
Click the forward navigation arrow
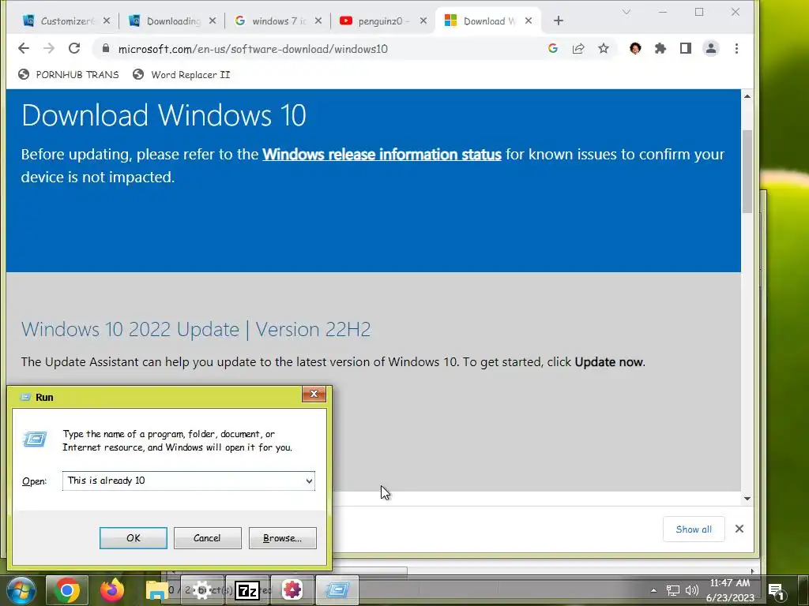[x=49, y=48]
